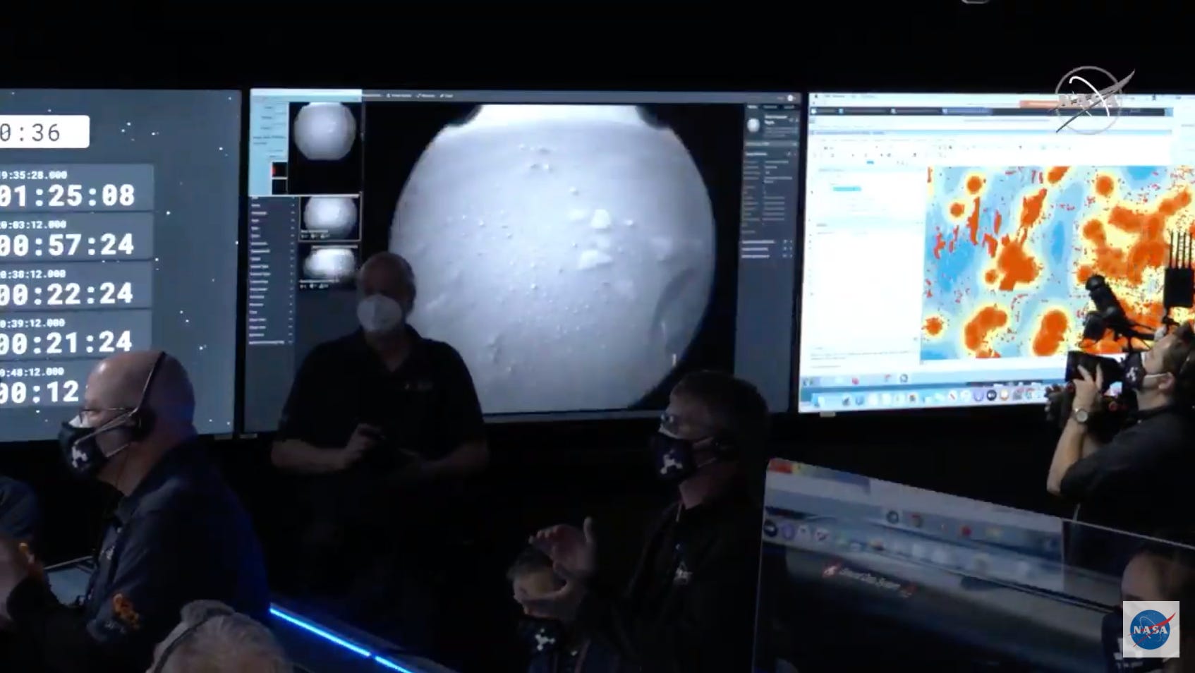Click the white clock box showing 0:36

(44, 132)
